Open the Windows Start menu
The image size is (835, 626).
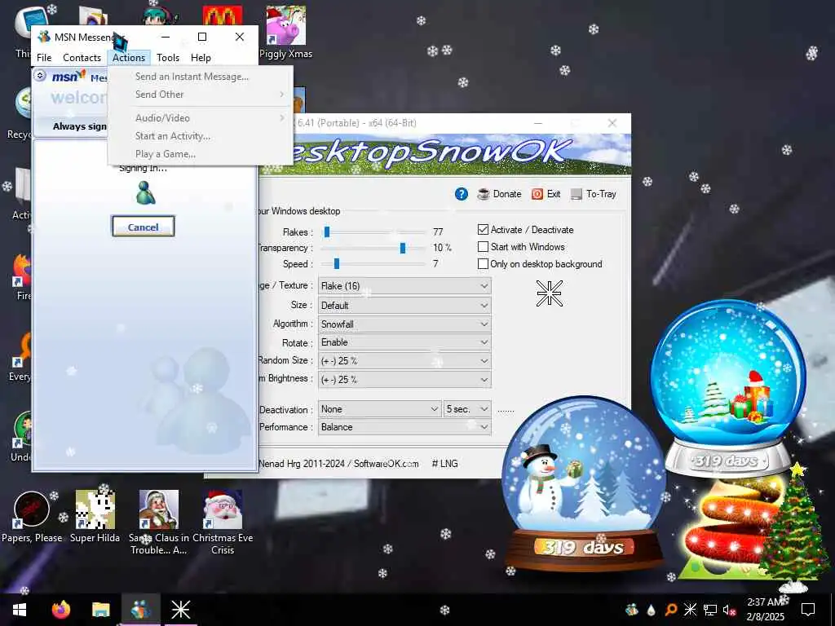point(20,610)
